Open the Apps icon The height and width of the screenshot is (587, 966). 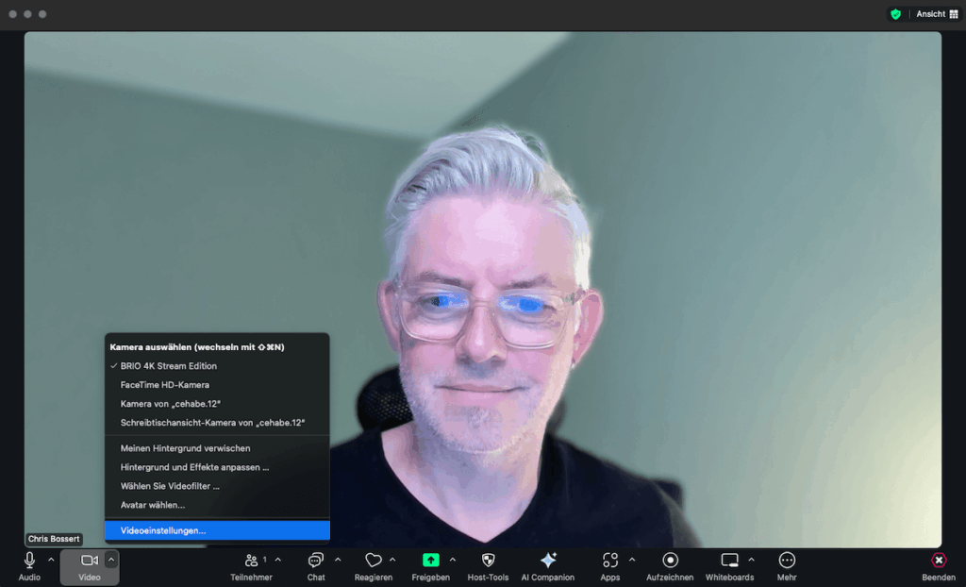(x=610, y=561)
